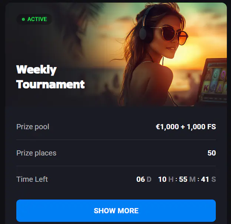Click the 41 S seconds counter
The width and height of the screenshot is (231, 224).
(208, 179)
